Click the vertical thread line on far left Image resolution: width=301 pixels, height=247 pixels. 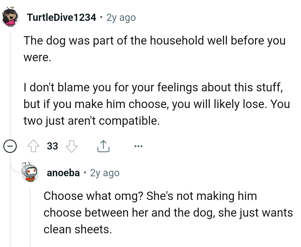coord(10,84)
